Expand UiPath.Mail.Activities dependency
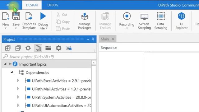 coord(18,89)
